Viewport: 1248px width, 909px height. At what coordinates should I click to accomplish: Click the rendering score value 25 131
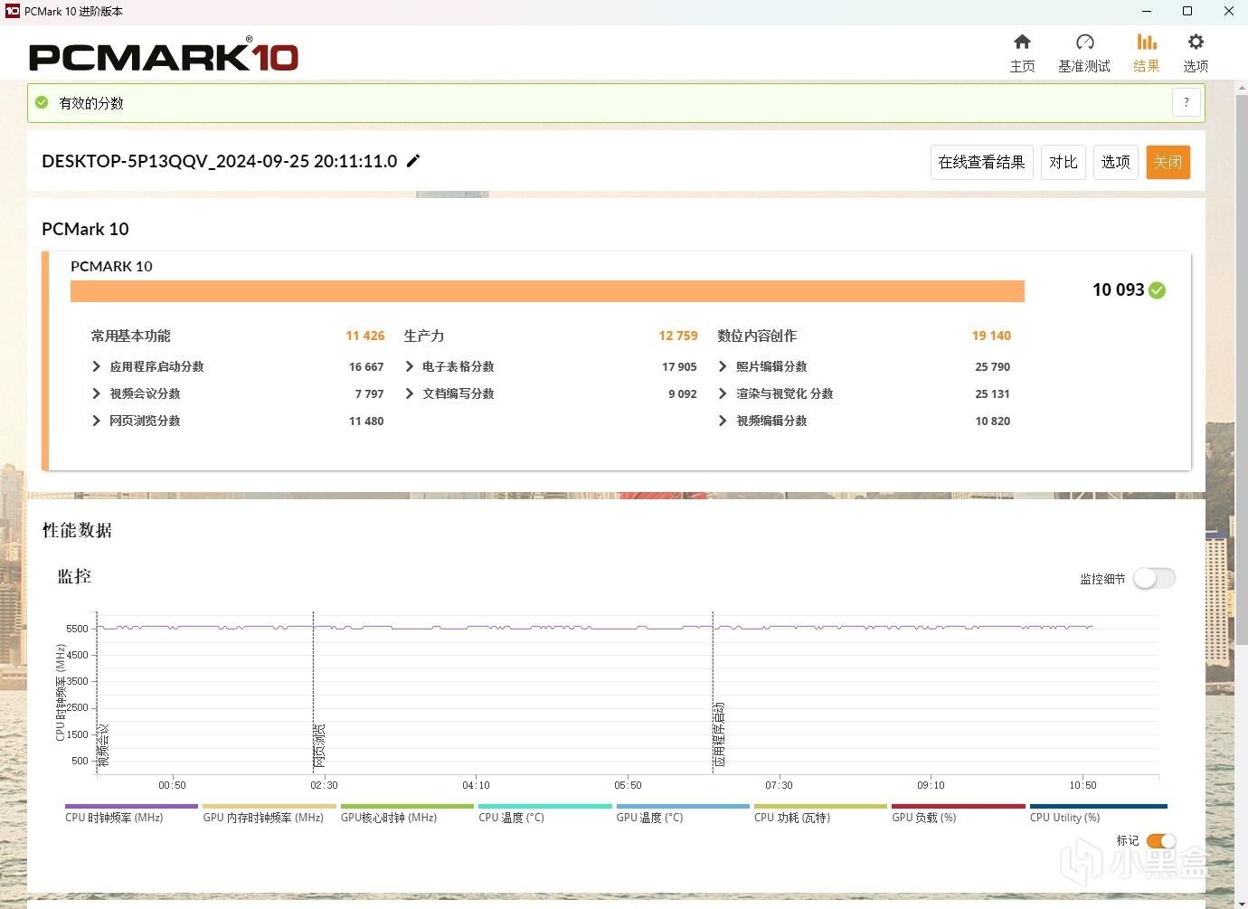click(992, 393)
